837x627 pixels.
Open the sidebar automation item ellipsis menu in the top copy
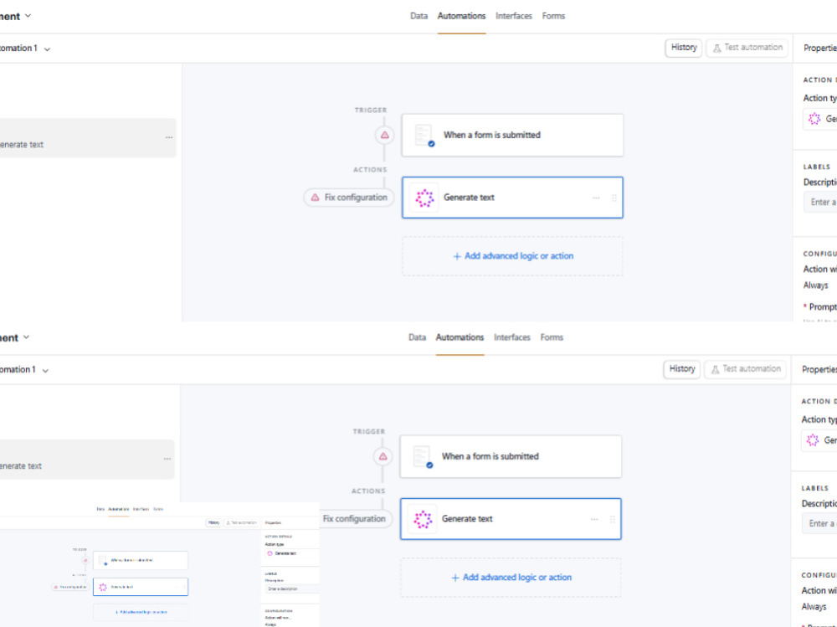[169, 138]
